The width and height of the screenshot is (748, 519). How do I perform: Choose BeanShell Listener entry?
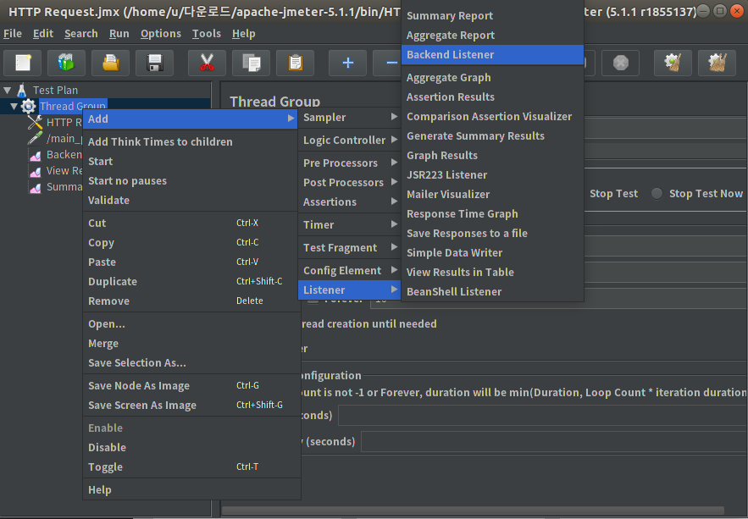[493, 291]
